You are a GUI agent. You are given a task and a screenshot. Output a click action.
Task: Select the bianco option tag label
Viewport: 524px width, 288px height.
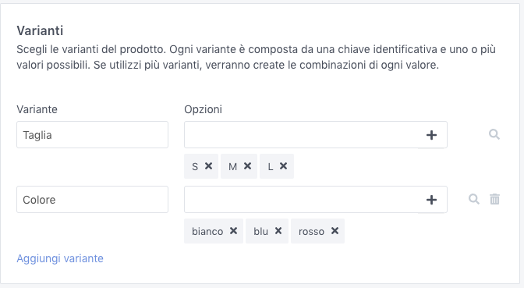207,232
